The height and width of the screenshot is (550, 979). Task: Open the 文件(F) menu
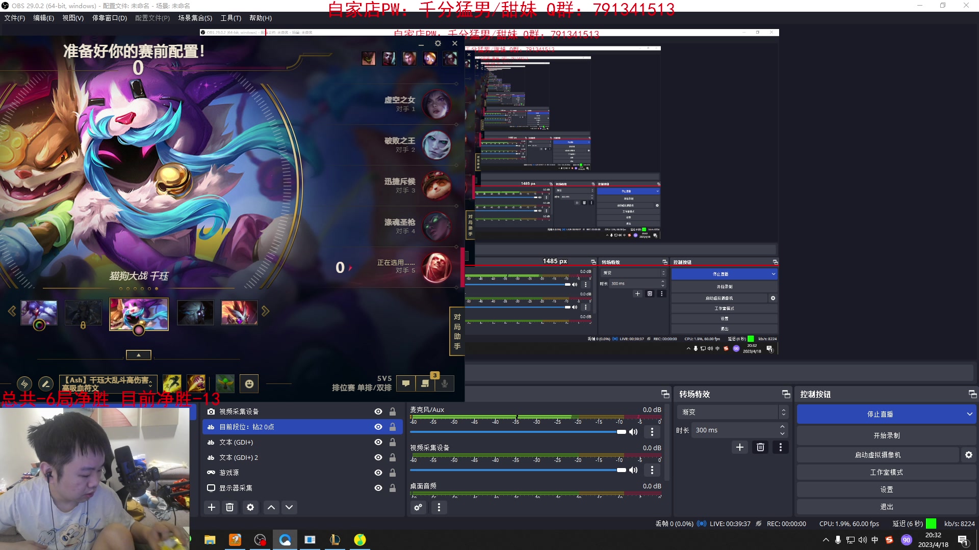click(x=15, y=18)
